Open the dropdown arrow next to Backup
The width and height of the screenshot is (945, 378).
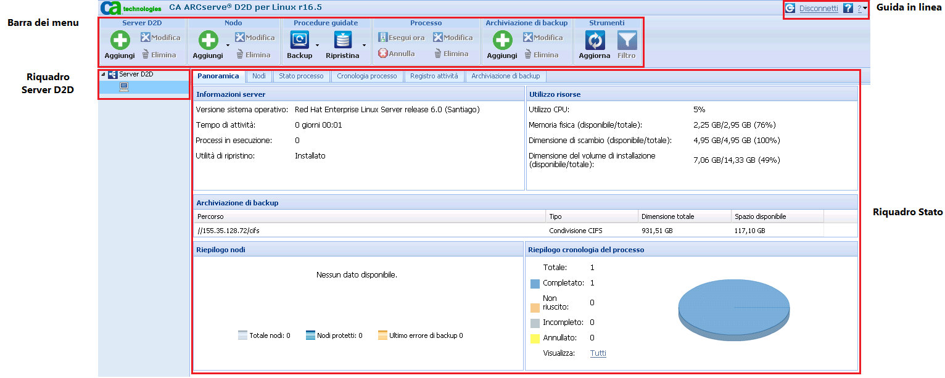click(318, 46)
